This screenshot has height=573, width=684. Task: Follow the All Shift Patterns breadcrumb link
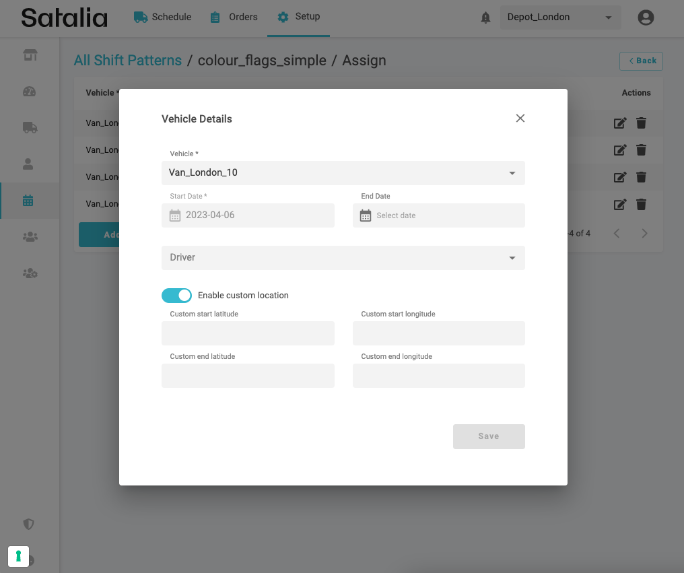point(128,61)
